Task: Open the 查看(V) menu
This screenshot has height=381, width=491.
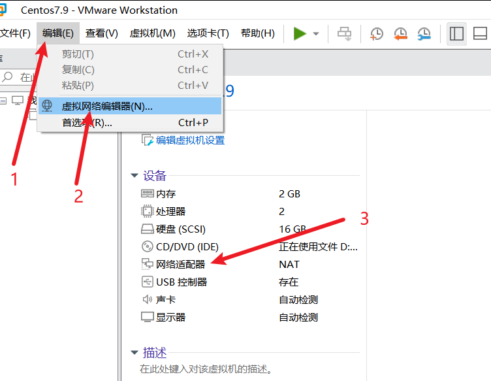Action: point(102,33)
